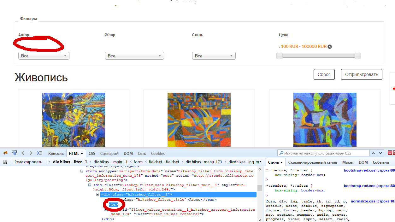Find next match with down arrow

380,153
